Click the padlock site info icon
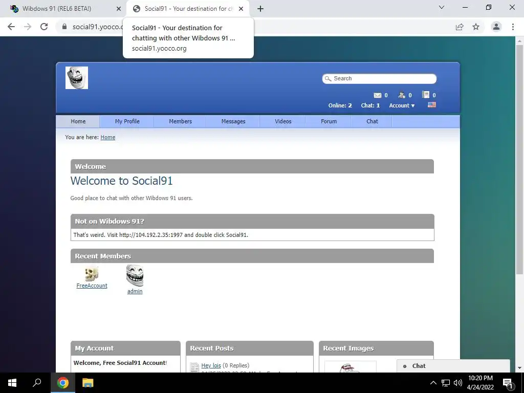This screenshot has height=393, width=524. click(64, 27)
